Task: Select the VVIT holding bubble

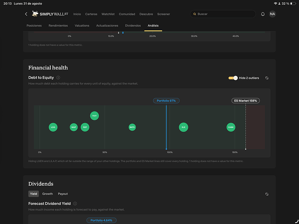Action: tap(94, 116)
